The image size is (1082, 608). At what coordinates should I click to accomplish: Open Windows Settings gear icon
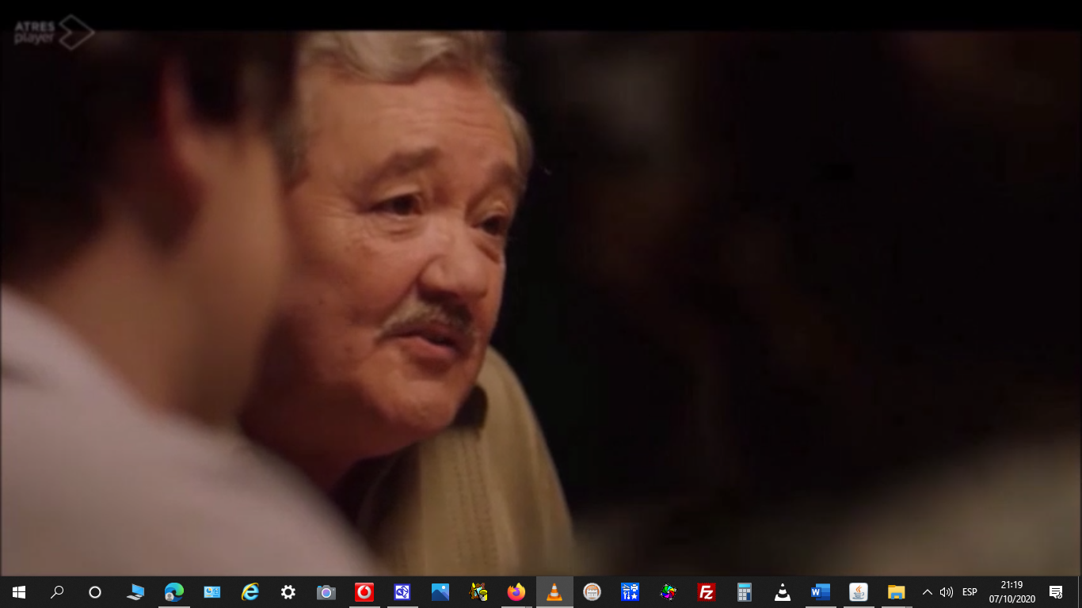[x=288, y=592]
